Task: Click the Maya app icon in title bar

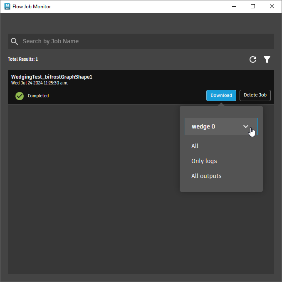Action: tap(7, 7)
